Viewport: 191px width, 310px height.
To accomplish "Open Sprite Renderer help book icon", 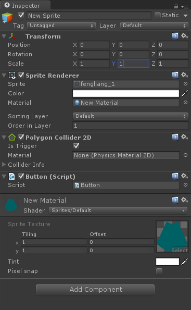I will (x=175, y=75).
